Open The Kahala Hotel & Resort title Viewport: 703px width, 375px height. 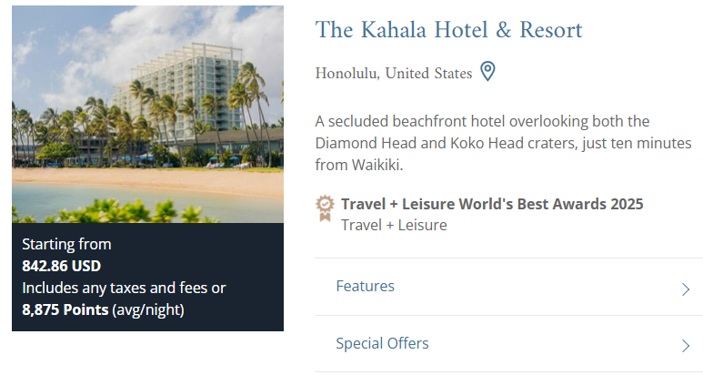(448, 30)
